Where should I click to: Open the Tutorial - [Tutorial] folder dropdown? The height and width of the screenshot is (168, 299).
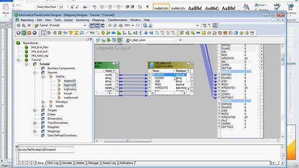point(85,25)
